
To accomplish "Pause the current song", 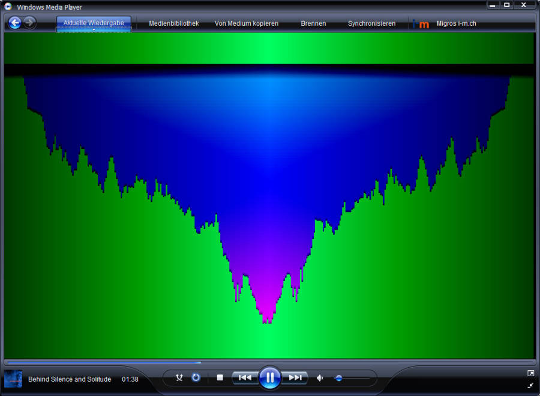I will (x=270, y=377).
